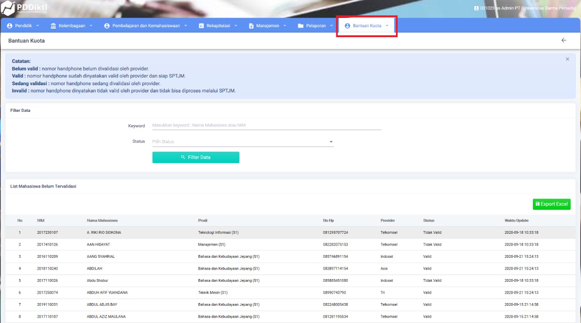Viewport: 581px width, 323px height.
Task: Open the Pilih Status dropdown
Action: (243, 142)
